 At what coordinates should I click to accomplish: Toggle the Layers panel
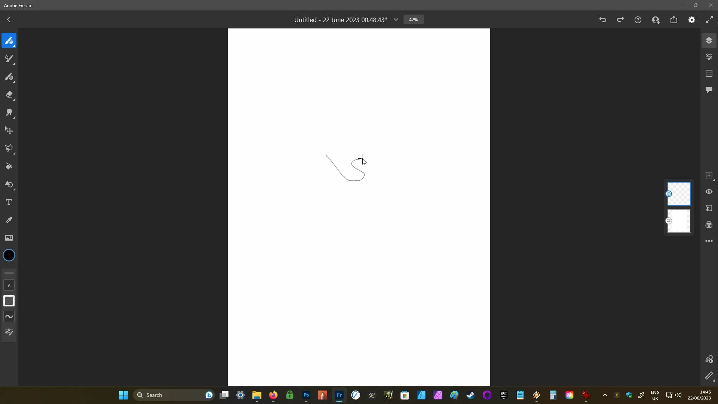709,40
